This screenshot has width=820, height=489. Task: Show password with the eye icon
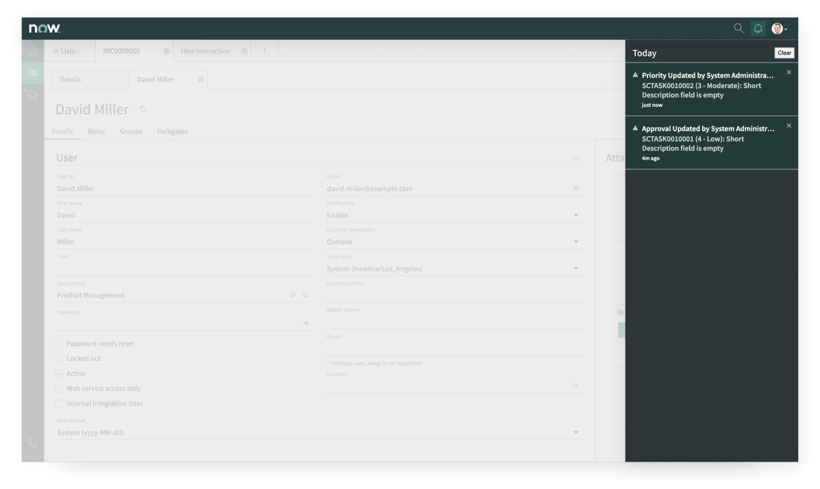coord(306,323)
